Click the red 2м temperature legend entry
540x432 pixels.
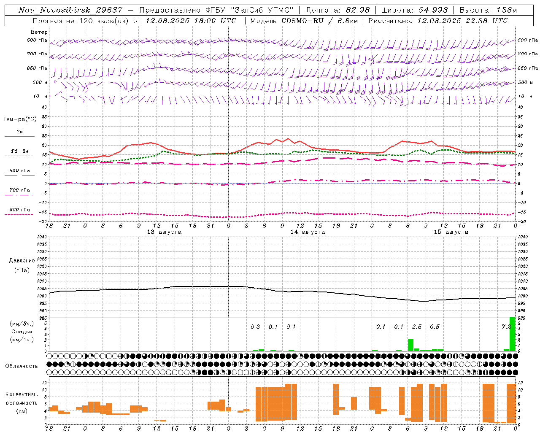point(19,134)
